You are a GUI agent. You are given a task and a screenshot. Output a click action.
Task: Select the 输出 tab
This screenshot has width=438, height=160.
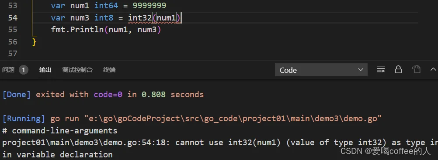(45, 70)
